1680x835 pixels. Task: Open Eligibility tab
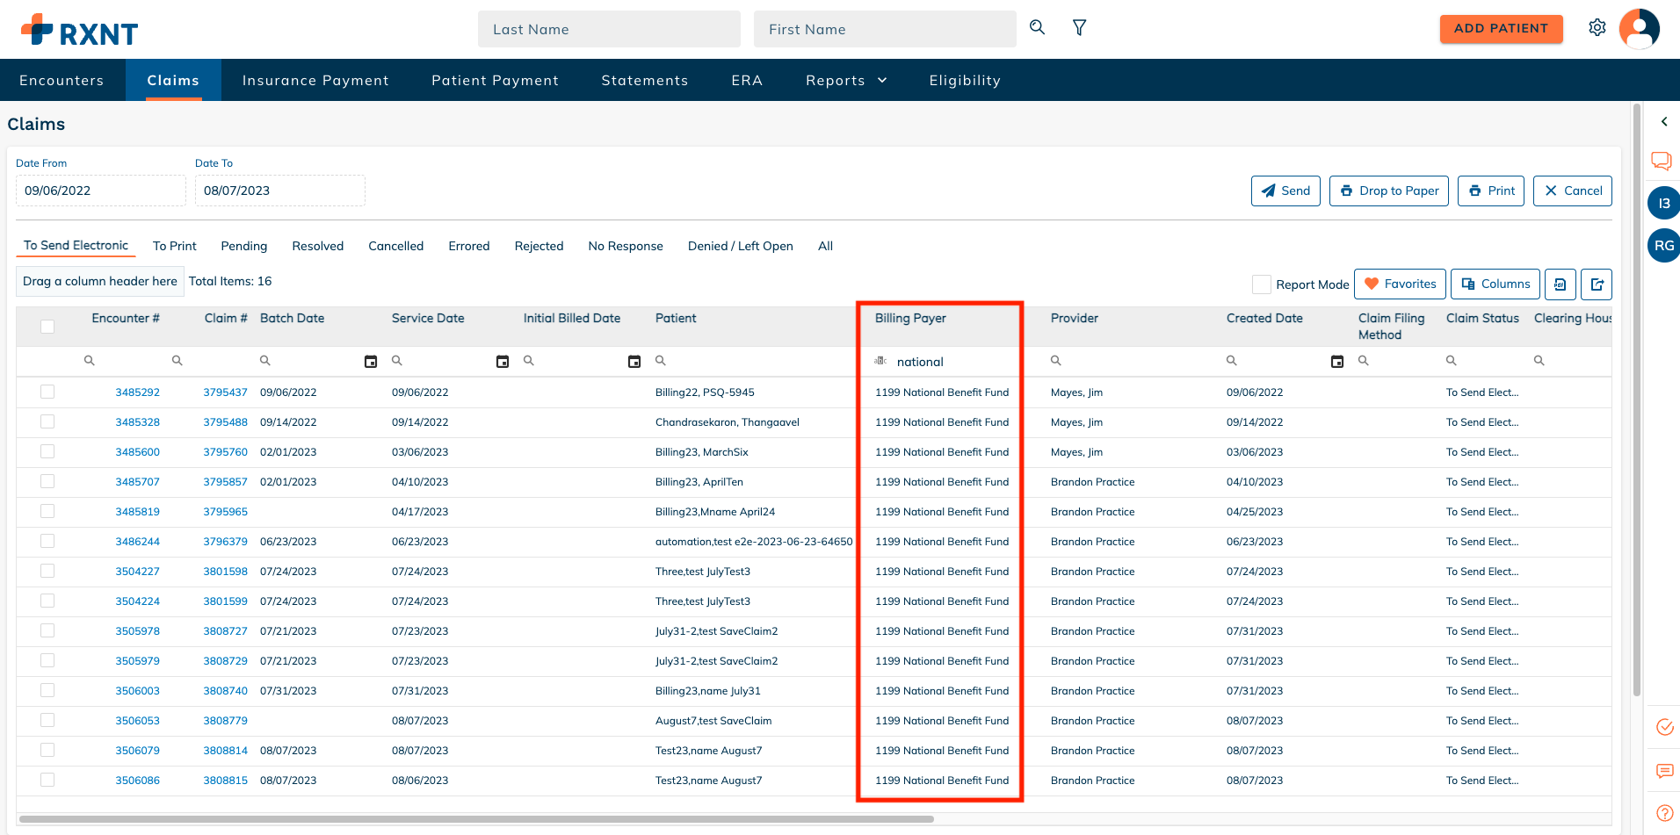tap(965, 80)
